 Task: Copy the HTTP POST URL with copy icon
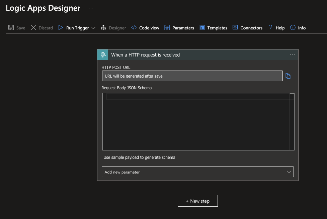tap(288, 76)
